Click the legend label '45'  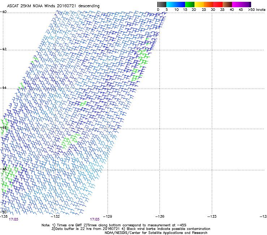coord(241,10)
